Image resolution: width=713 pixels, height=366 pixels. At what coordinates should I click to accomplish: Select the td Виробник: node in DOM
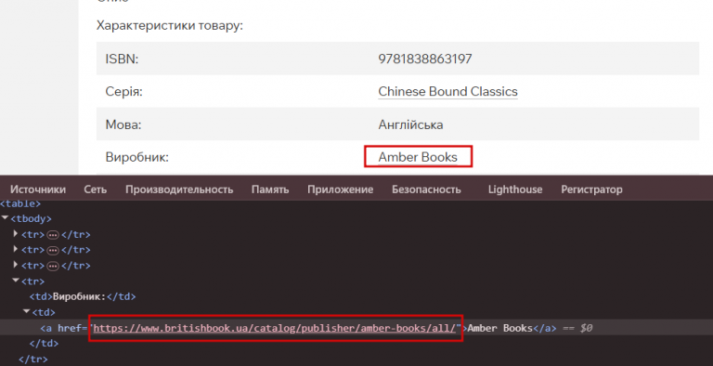83,297
